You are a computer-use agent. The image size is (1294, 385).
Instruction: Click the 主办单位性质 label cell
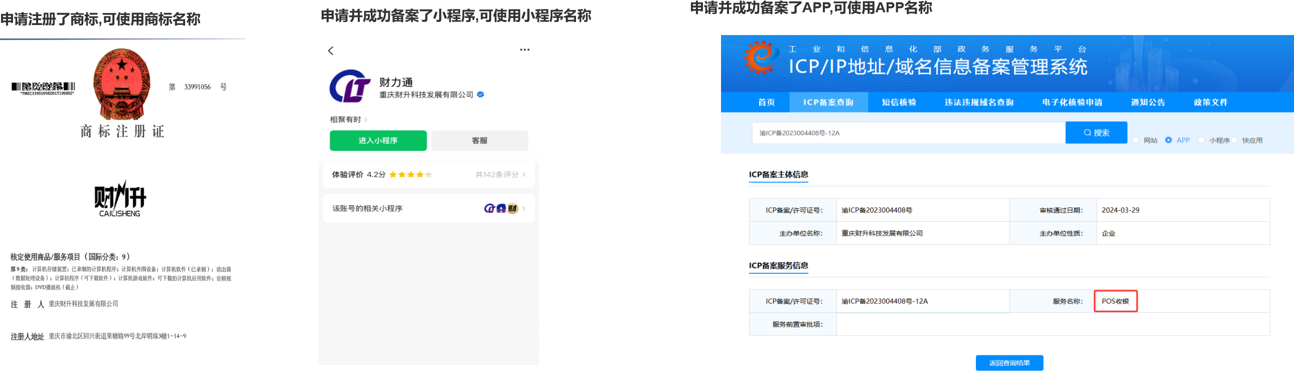[1053, 233]
